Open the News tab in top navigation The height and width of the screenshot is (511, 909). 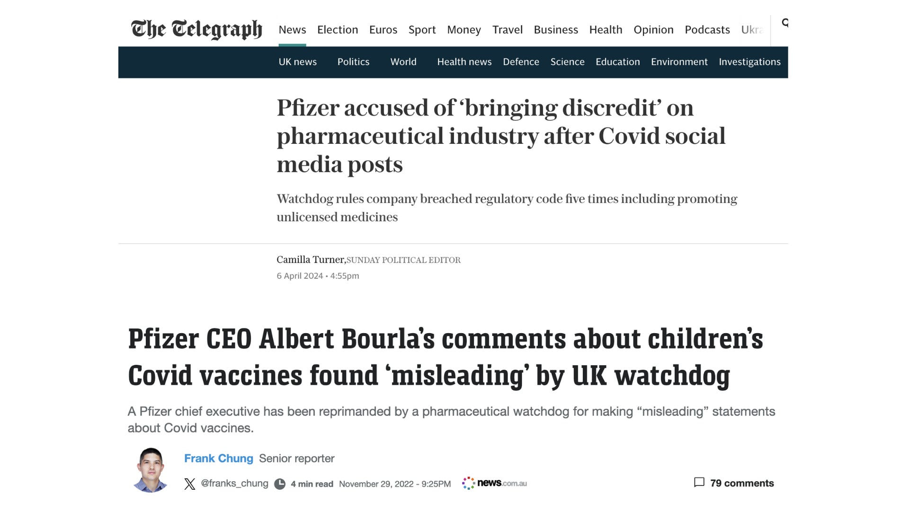click(292, 30)
